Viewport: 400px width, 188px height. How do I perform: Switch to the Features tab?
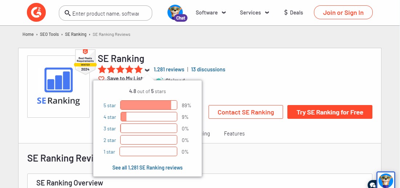click(234, 134)
